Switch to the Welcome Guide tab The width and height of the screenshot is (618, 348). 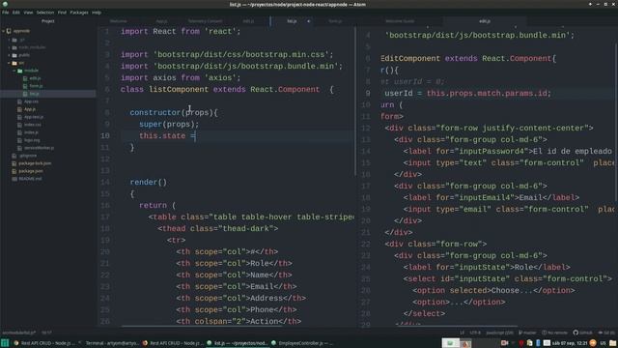pyautogui.click(x=400, y=21)
